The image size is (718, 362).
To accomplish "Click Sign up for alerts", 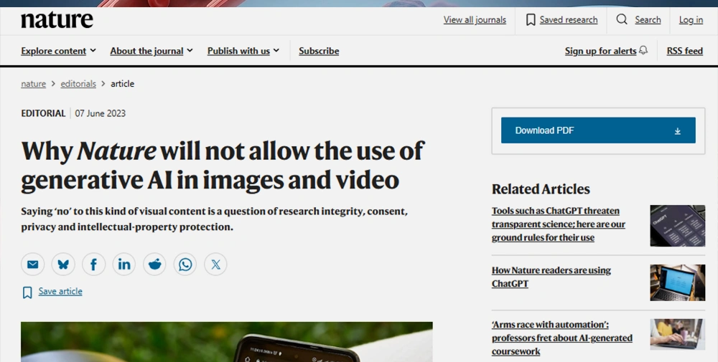I will point(600,51).
